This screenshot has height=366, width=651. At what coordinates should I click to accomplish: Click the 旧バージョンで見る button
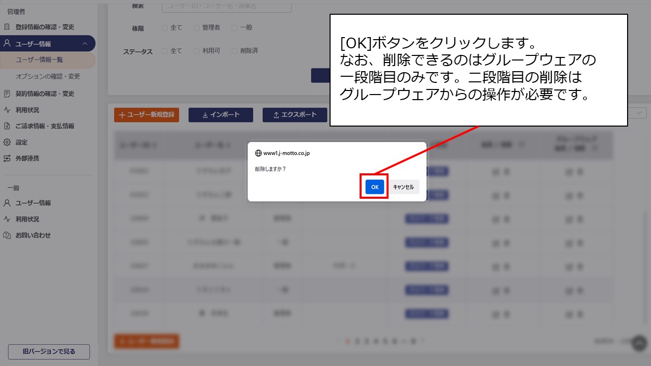[48, 351]
